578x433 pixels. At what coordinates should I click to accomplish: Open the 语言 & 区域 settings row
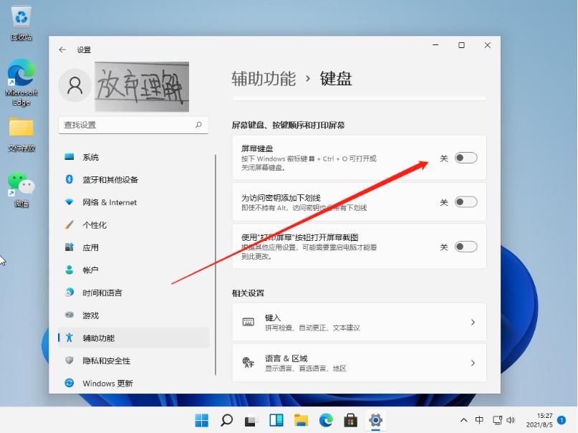coord(359,363)
